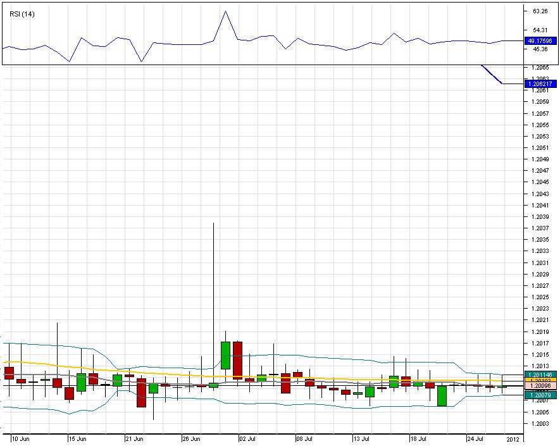Select the large green candle after 18 Jul
The image size is (560, 446).
pyautogui.click(x=442, y=396)
